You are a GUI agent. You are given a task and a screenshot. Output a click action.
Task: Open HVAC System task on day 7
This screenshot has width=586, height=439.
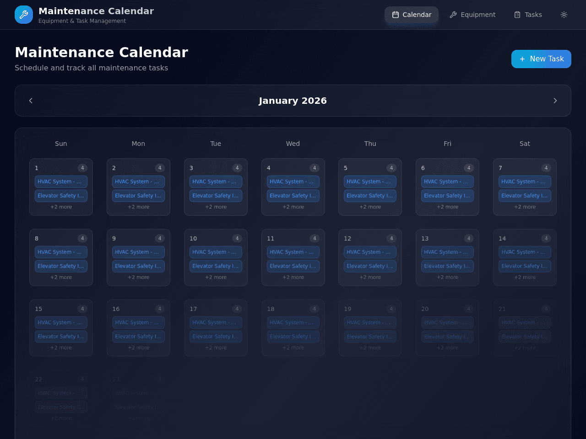pyautogui.click(x=525, y=182)
